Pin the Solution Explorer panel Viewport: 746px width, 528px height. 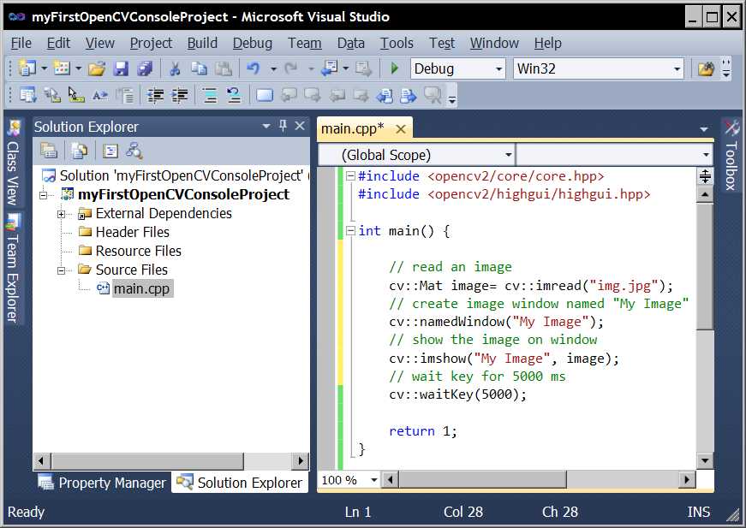click(283, 126)
